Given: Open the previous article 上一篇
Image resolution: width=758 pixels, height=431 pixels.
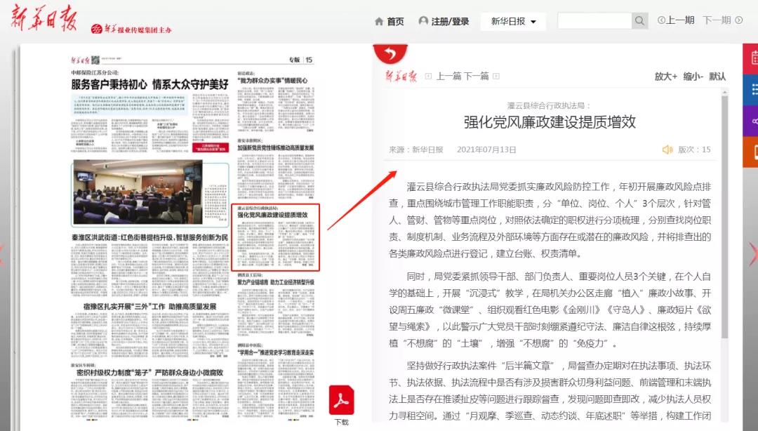Looking at the screenshot, I should [449, 77].
